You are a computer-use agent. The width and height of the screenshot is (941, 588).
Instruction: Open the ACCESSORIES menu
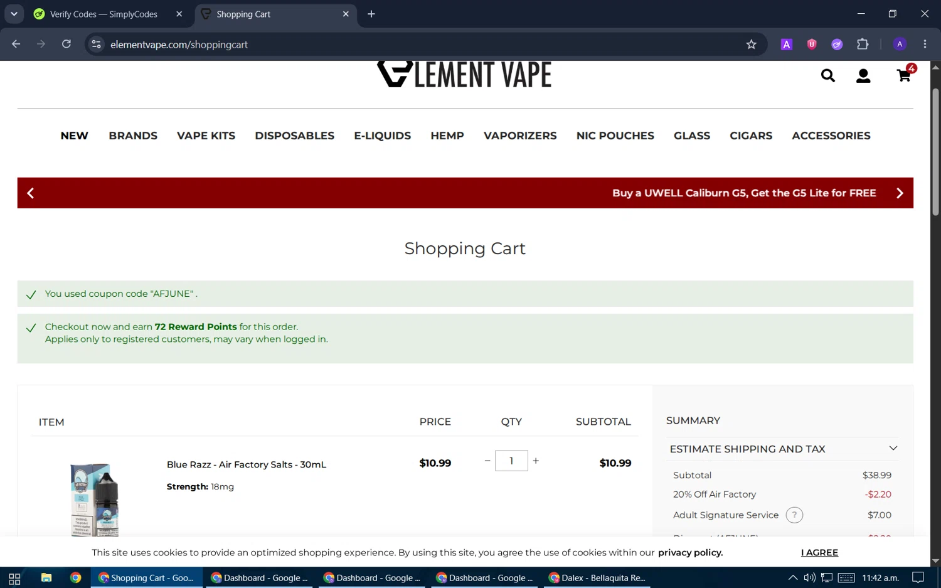[x=831, y=136]
